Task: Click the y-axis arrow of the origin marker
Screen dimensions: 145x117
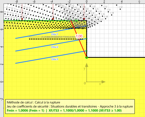Action: point(87,65)
